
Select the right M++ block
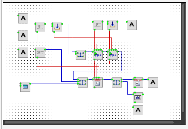point(113,55)
